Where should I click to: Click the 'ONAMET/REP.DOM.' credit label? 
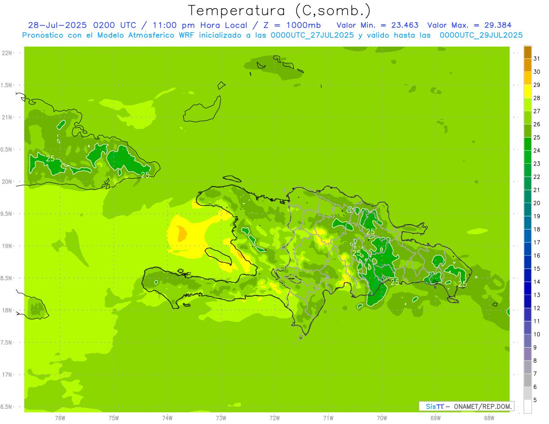point(483,406)
